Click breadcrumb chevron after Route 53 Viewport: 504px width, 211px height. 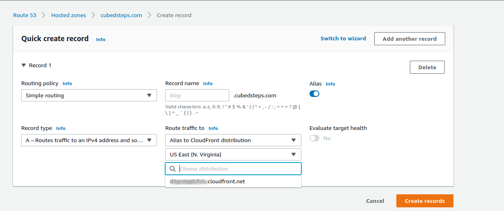click(44, 15)
